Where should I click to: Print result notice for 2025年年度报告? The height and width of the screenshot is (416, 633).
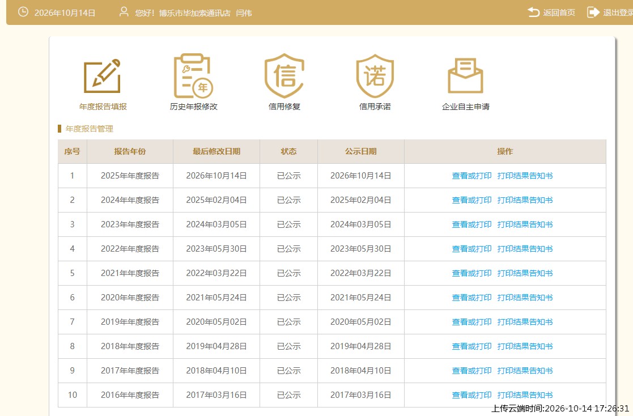point(525,176)
